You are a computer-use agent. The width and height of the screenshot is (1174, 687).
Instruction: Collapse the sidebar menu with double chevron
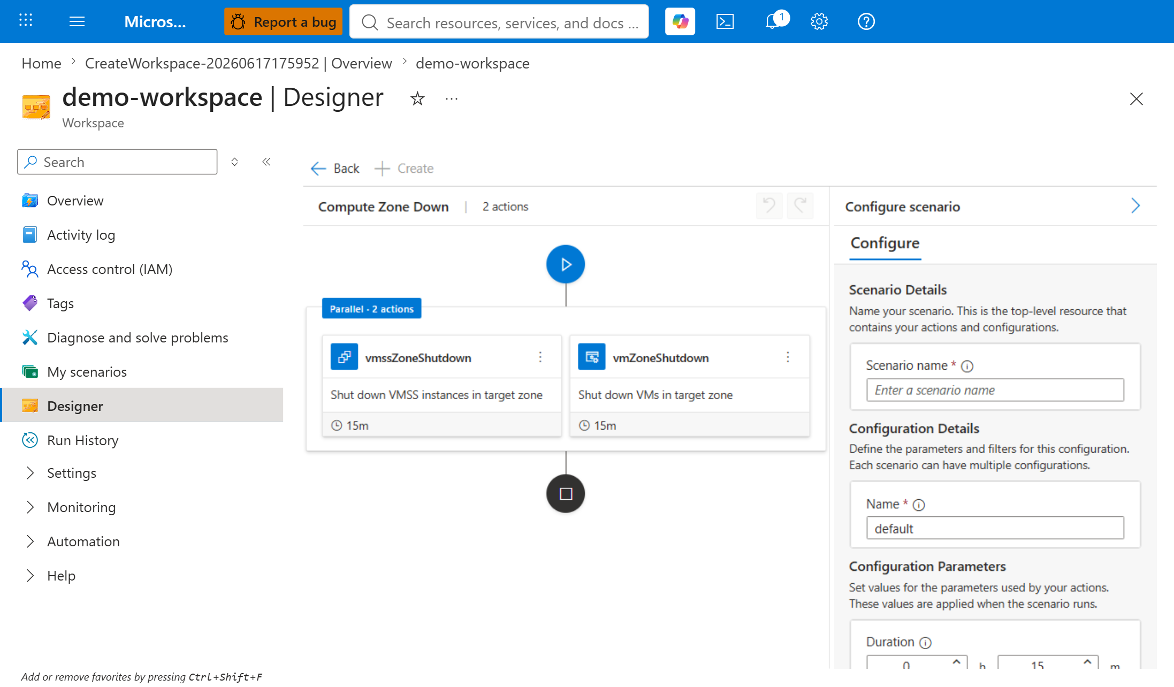[266, 162]
